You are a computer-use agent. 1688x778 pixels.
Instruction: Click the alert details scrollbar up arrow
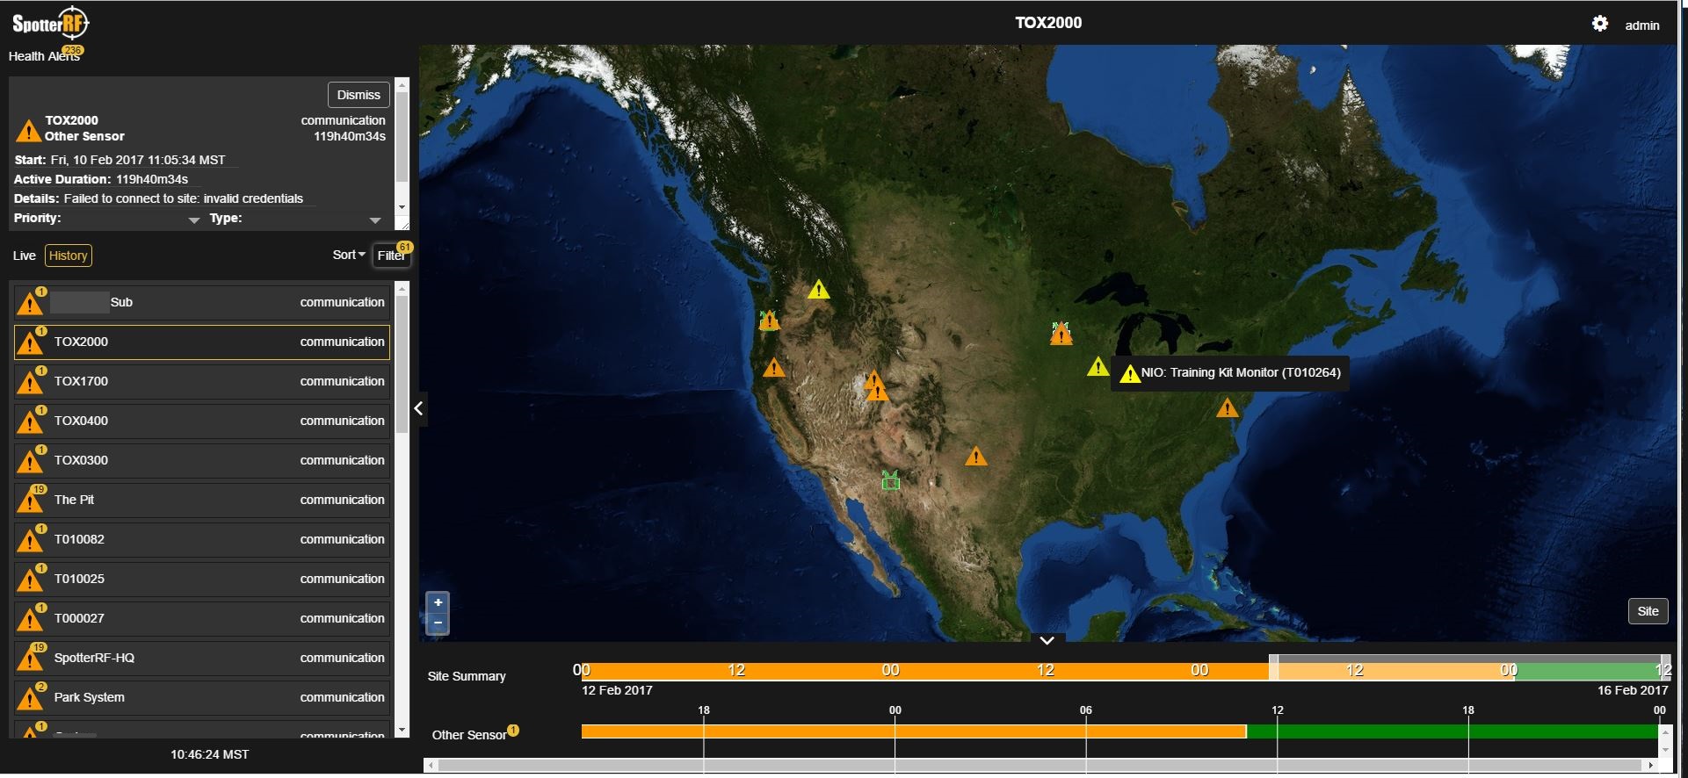(402, 84)
